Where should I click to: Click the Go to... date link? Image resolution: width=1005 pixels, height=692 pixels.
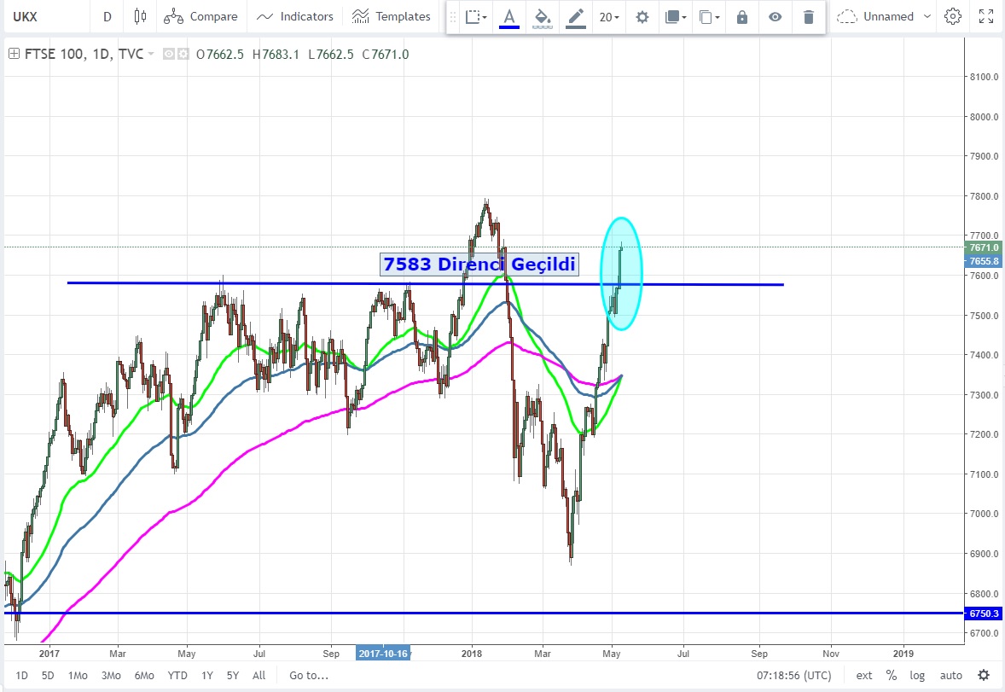point(308,675)
